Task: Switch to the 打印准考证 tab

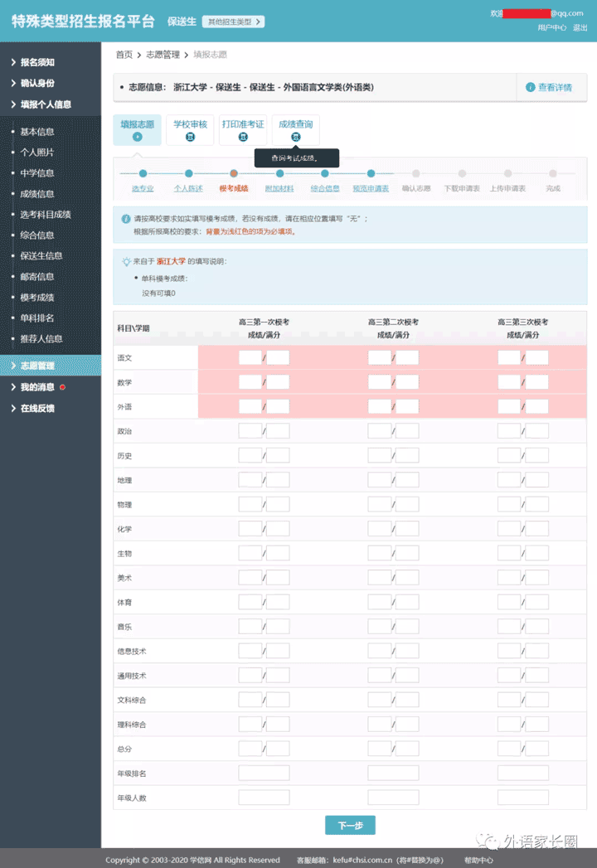Action: coord(243,129)
